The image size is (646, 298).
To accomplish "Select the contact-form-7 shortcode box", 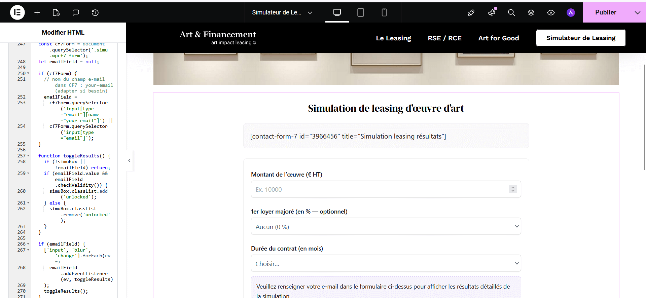I will [x=386, y=136].
